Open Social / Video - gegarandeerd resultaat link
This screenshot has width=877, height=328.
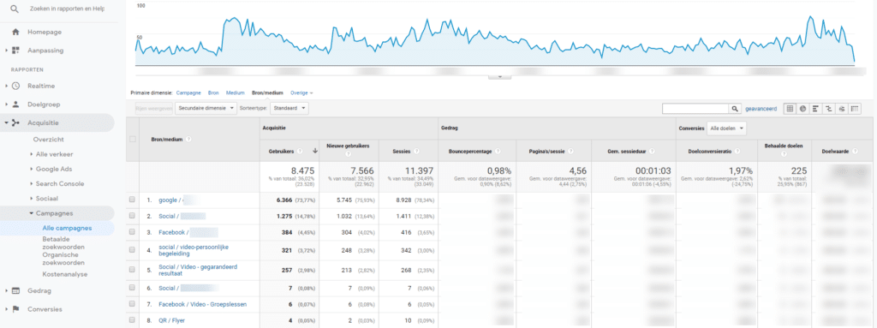[198, 271]
